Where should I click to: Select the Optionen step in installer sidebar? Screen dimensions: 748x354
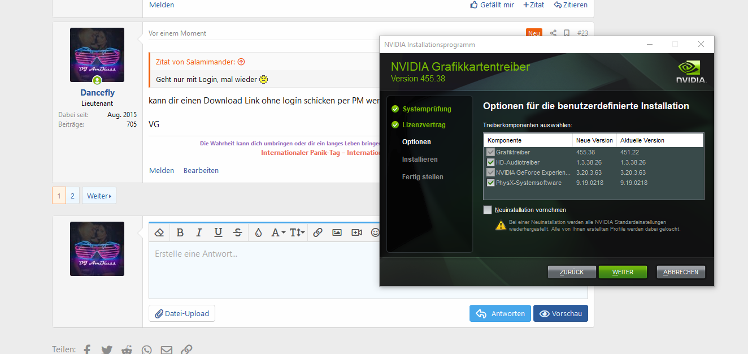click(416, 142)
